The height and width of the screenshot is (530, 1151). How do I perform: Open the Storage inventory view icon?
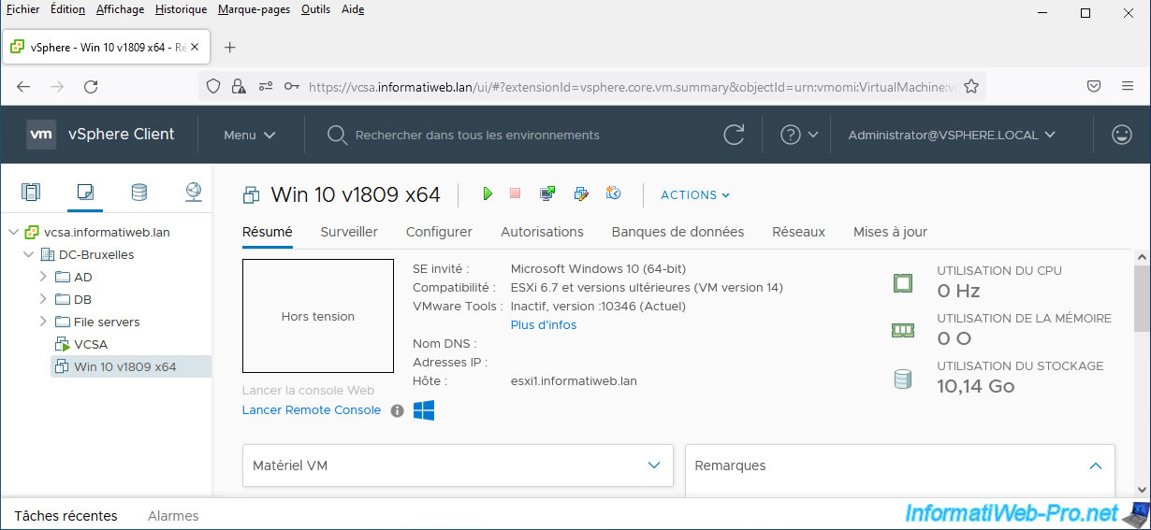pyautogui.click(x=139, y=193)
